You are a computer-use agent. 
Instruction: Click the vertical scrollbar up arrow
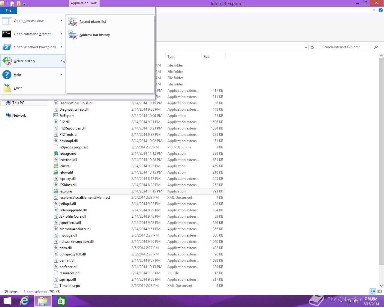[x=382, y=56]
